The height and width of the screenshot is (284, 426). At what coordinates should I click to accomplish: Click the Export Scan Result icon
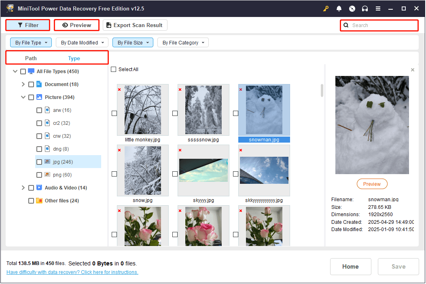click(x=108, y=25)
